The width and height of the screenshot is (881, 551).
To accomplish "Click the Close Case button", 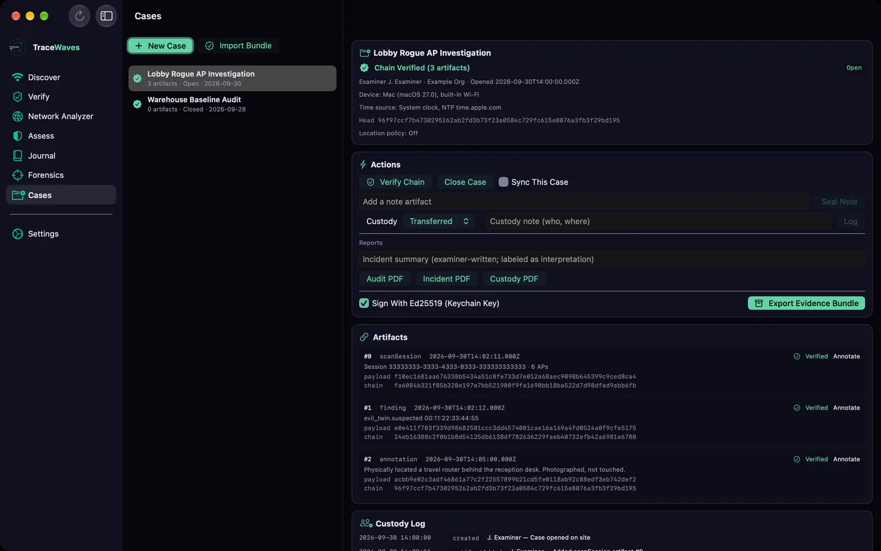I will (465, 182).
